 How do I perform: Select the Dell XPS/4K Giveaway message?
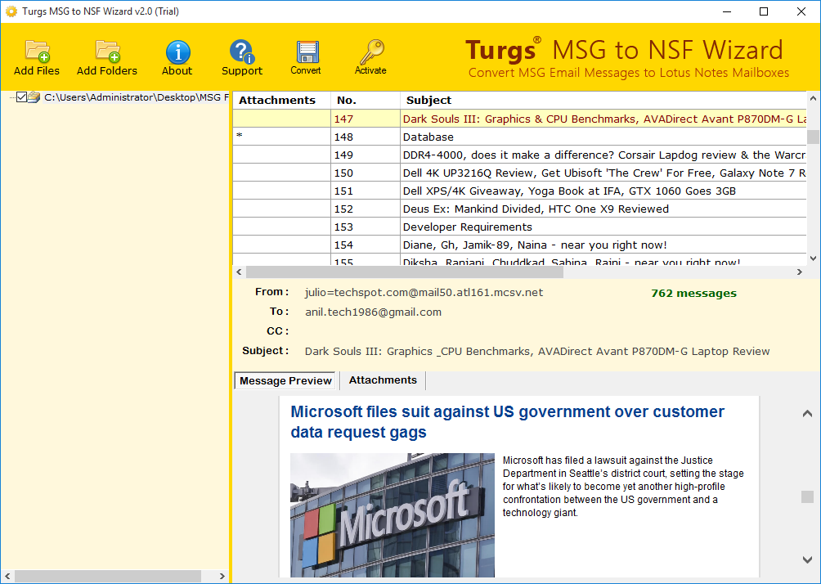[x=519, y=191]
